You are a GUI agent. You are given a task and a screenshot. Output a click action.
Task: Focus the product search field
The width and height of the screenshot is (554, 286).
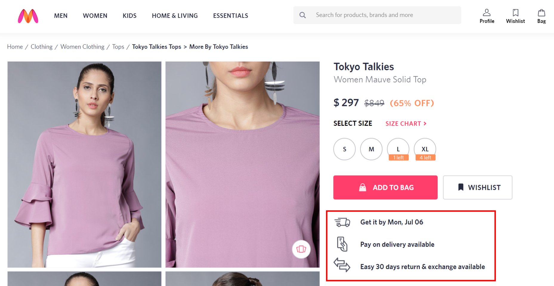click(377, 15)
